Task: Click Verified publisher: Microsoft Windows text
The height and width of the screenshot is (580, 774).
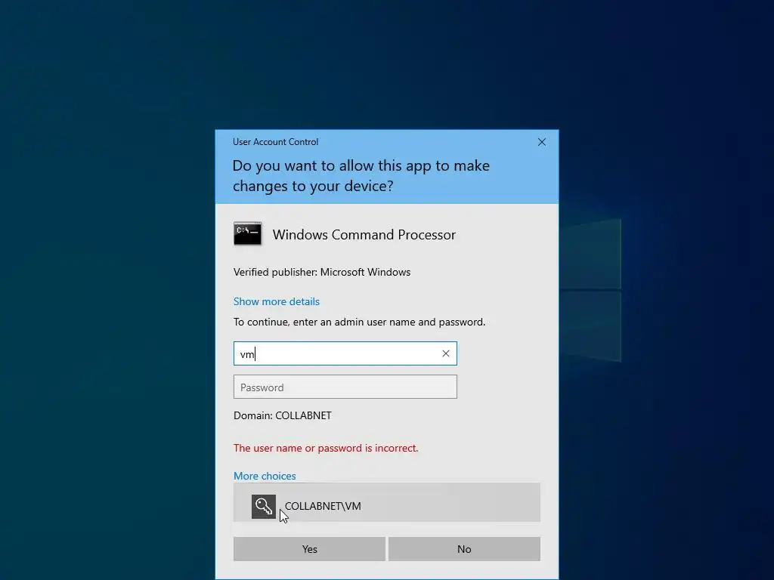Action: pyautogui.click(x=322, y=272)
